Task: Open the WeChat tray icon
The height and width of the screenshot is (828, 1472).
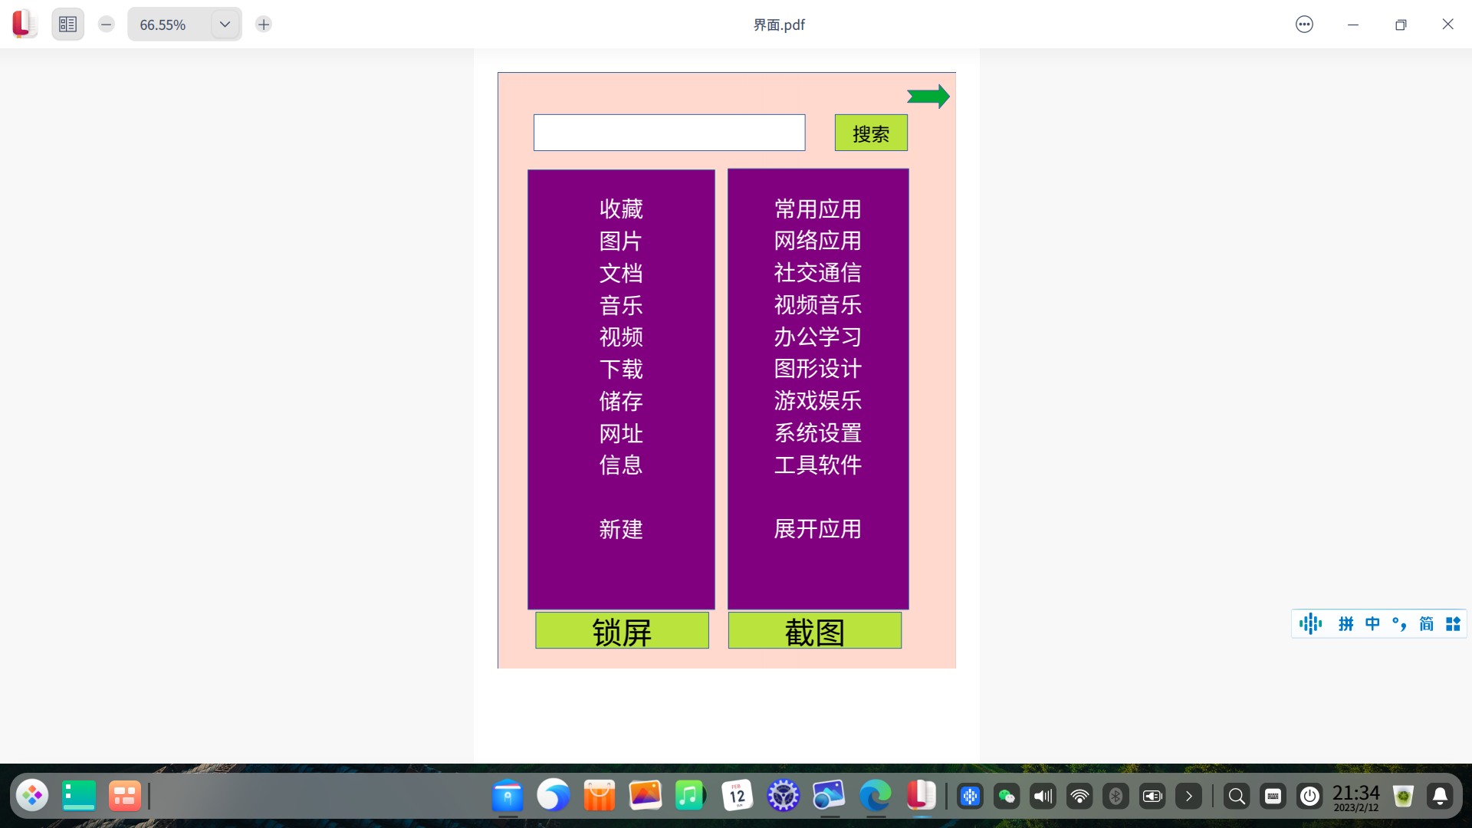Action: click(x=1007, y=797)
